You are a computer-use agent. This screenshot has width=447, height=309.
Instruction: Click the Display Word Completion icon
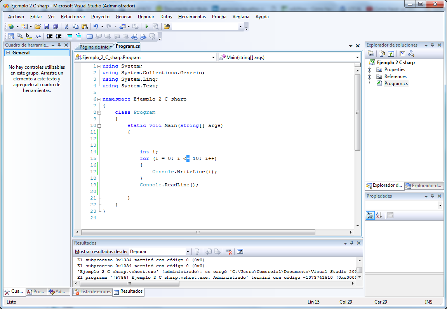click(38, 36)
